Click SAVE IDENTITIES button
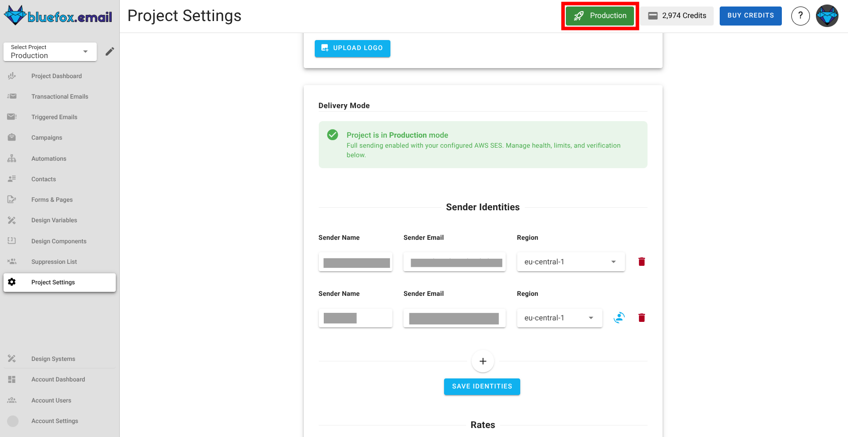Screen dimensions: 848x437 (x=482, y=386)
